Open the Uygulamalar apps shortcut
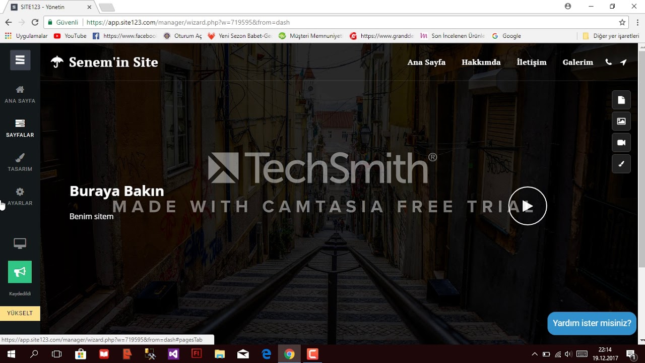The image size is (645, 363). click(26, 36)
